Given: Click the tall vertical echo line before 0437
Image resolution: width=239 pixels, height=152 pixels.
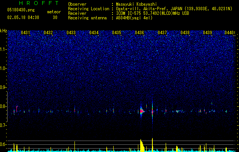Looking at the screenshot, I should [152, 111].
